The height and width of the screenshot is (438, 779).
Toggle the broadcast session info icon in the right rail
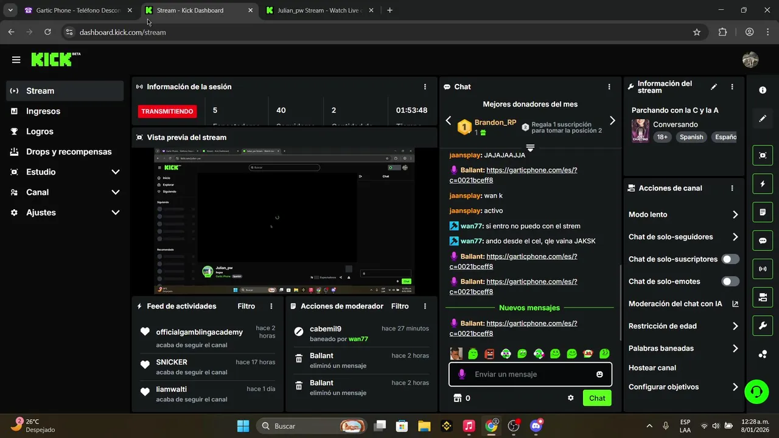tap(763, 269)
